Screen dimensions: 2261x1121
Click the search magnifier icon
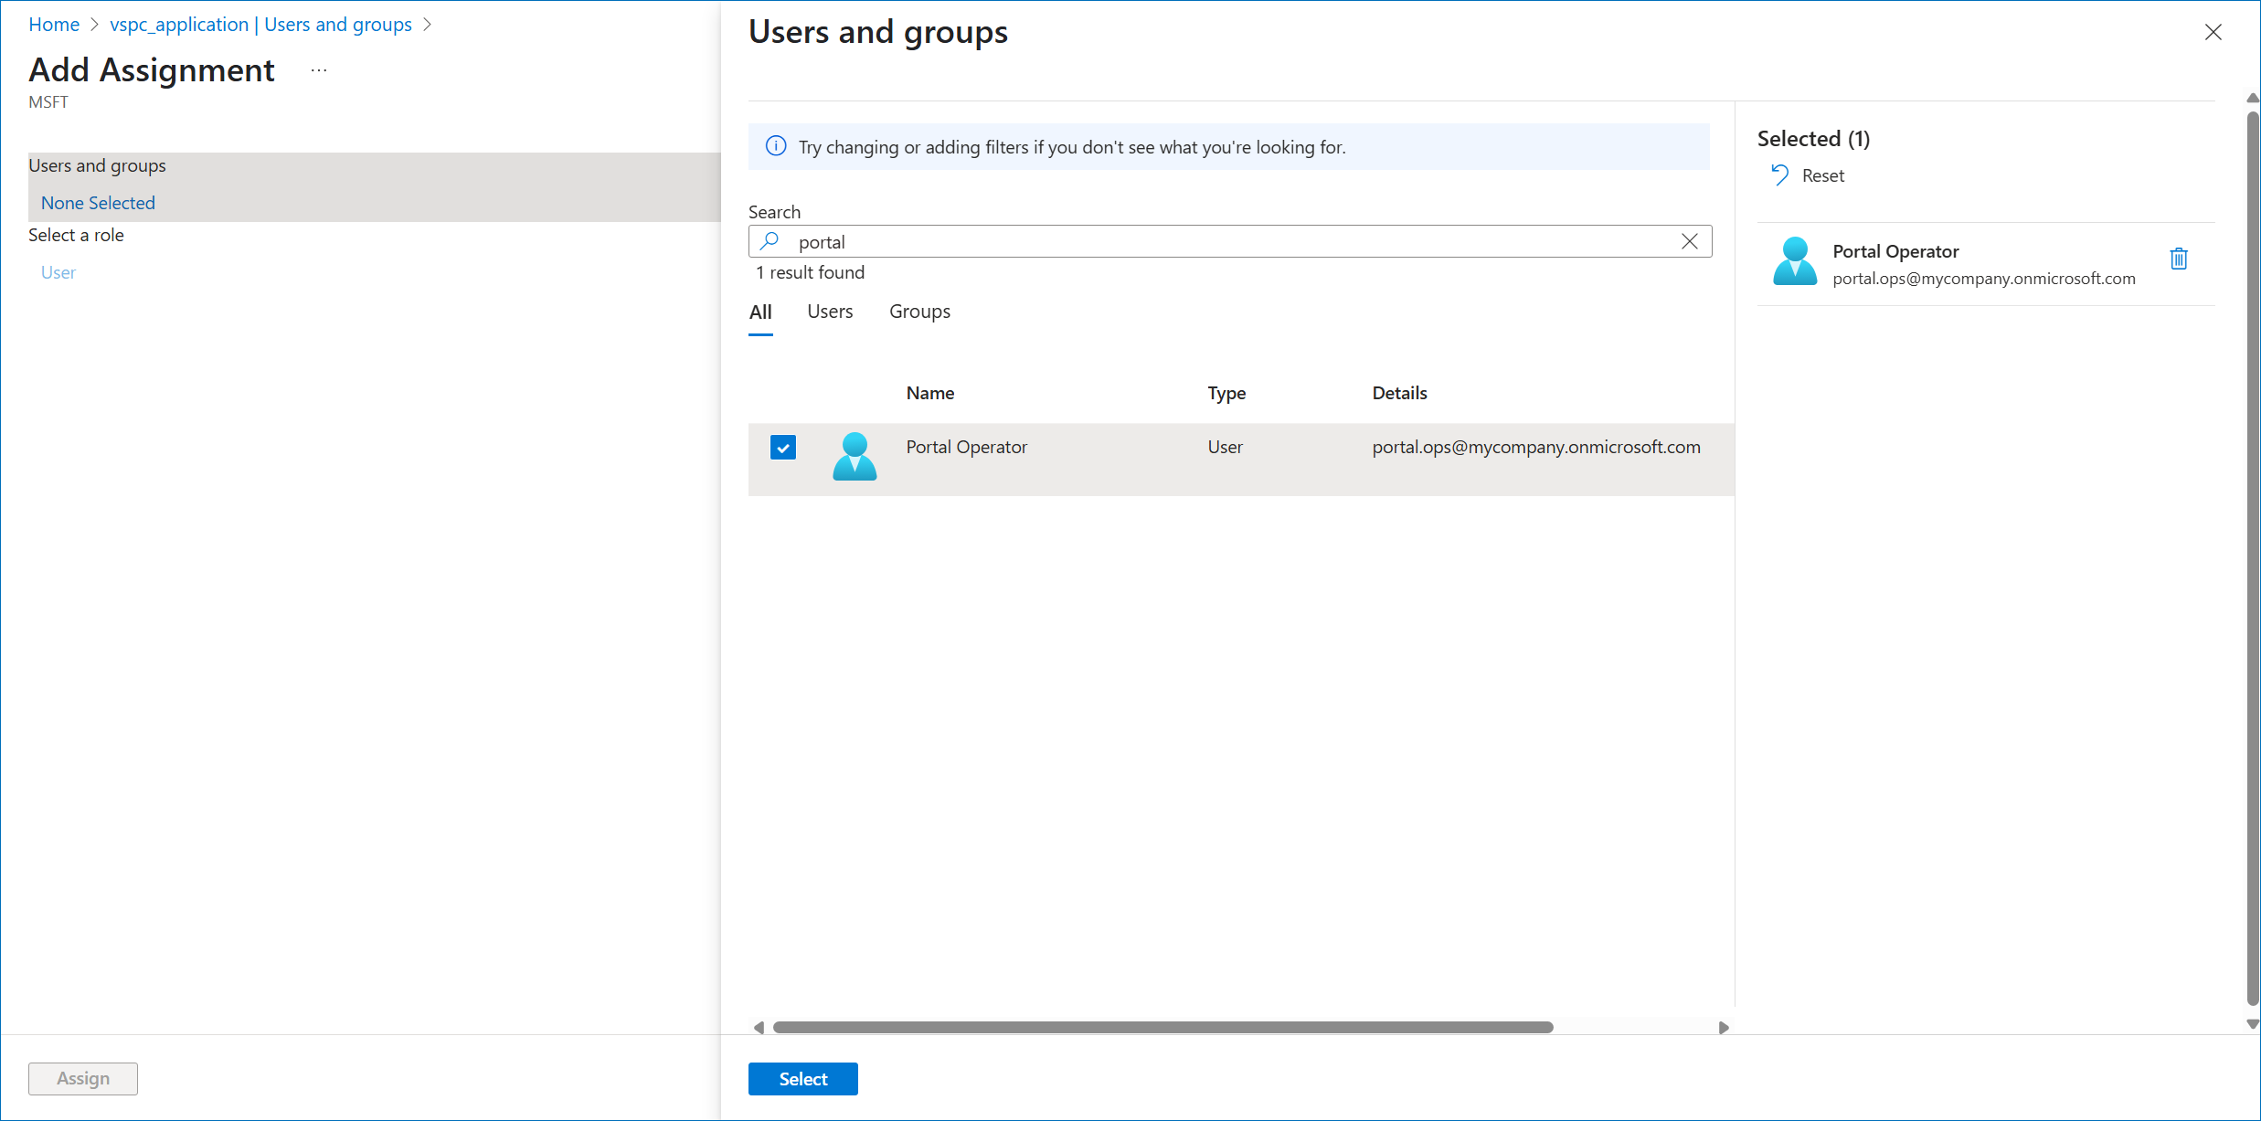point(770,241)
